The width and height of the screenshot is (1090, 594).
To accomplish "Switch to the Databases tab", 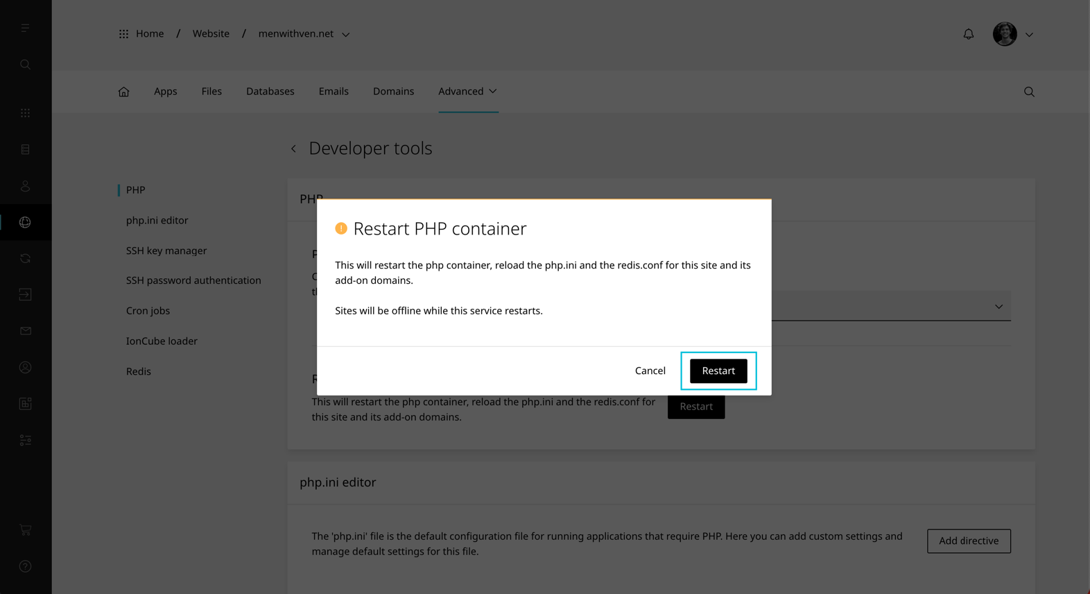I will [270, 92].
